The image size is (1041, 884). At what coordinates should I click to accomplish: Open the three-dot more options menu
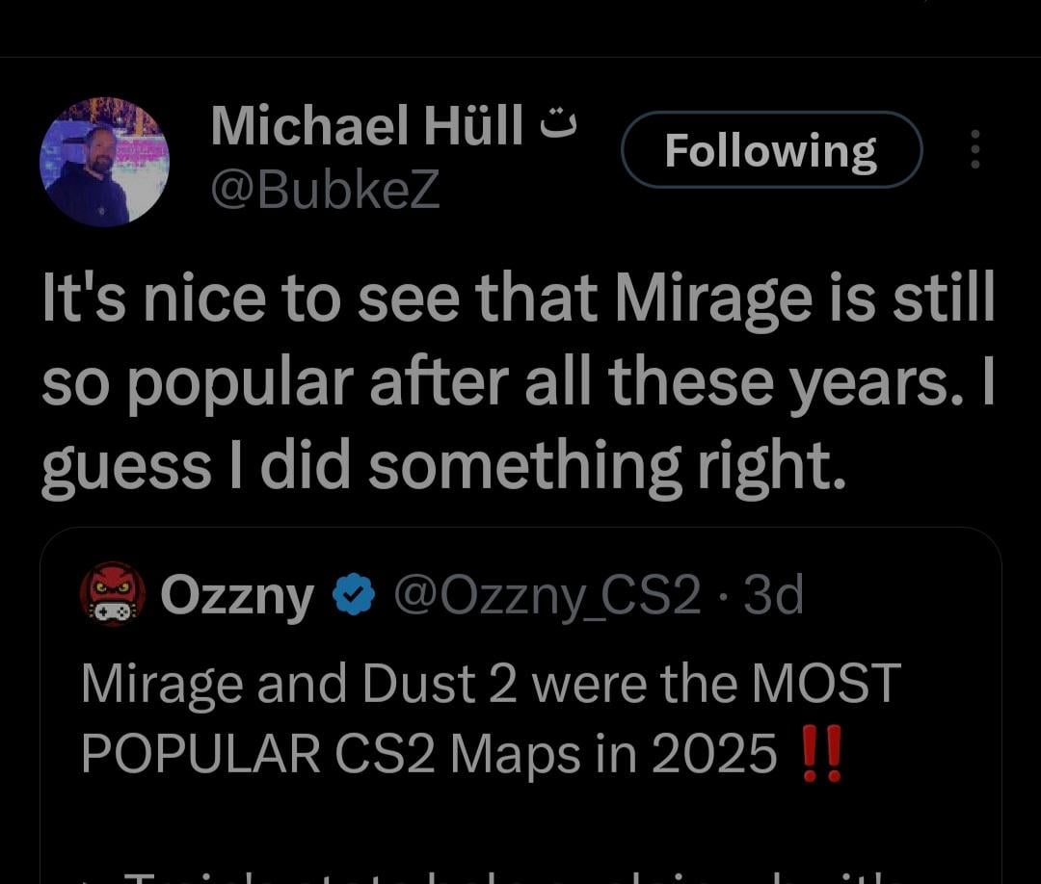974,150
